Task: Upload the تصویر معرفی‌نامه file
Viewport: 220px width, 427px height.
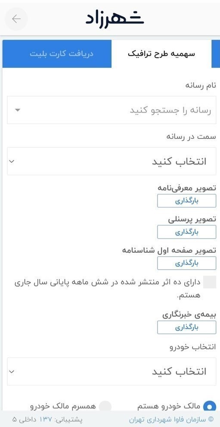Action: pyautogui.click(x=186, y=201)
